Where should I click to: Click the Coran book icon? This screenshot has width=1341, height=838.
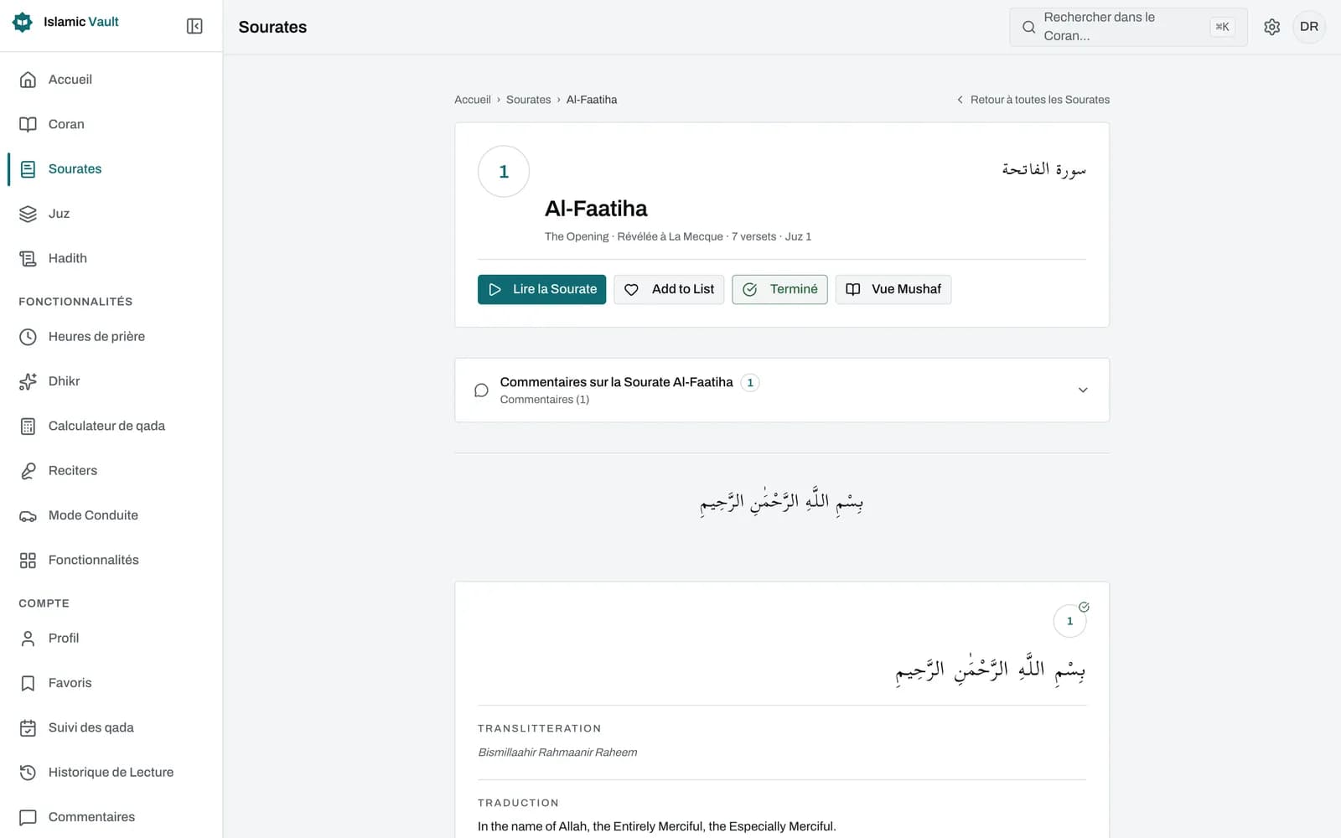click(28, 124)
